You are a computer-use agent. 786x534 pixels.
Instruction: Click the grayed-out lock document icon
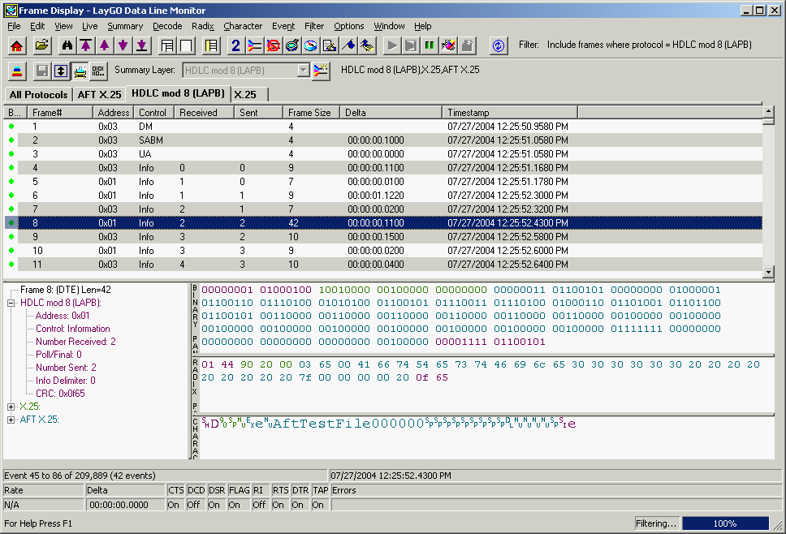467,45
